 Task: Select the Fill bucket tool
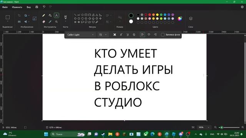pyautogui.click(x=50, y=15)
